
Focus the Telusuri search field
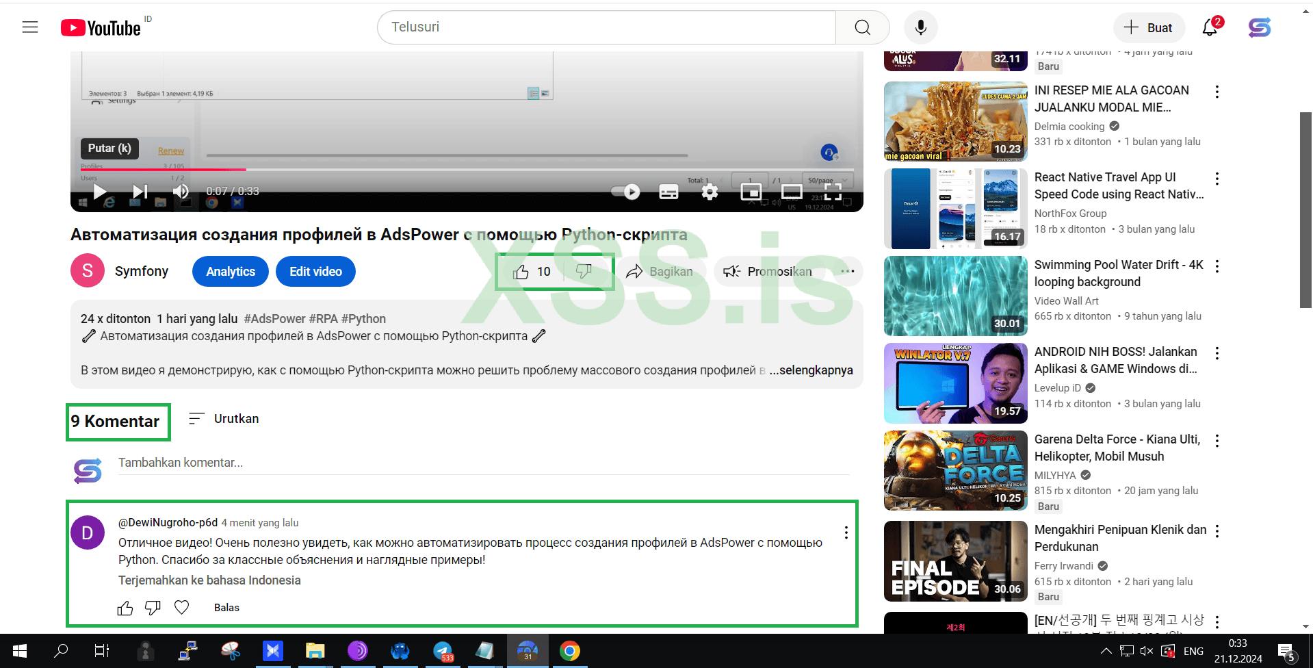pos(606,27)
